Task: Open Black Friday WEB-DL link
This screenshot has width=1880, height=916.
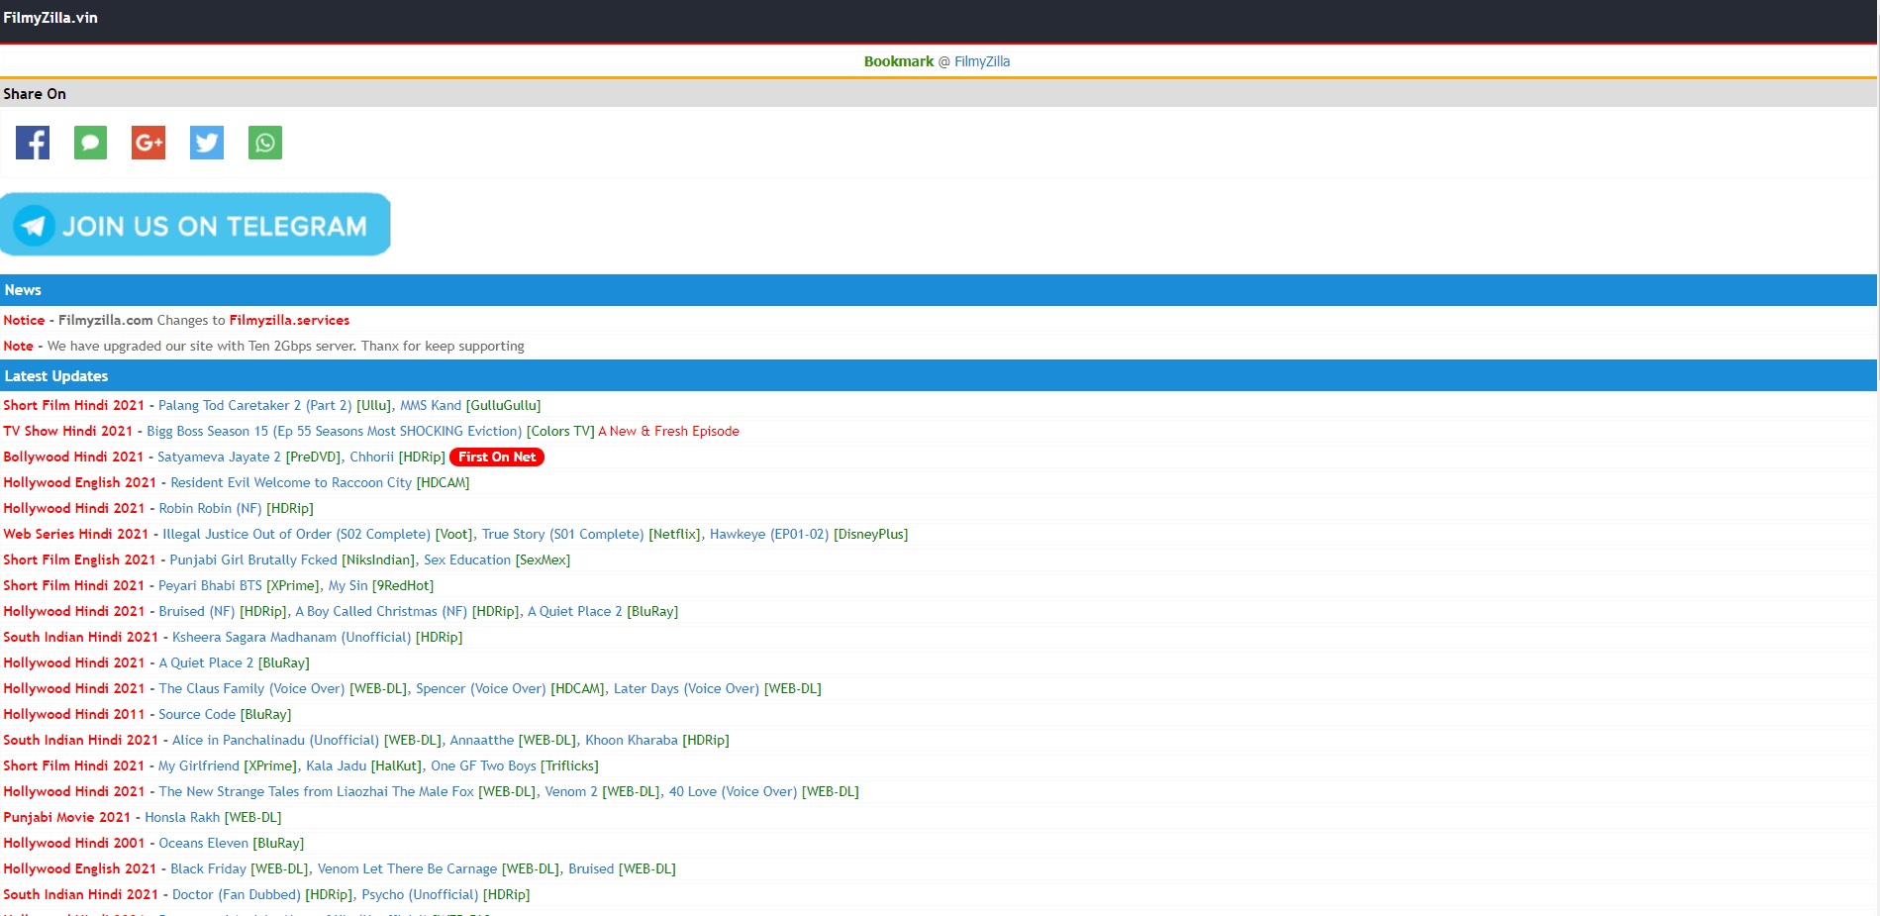Action: (x=208, y=868)
